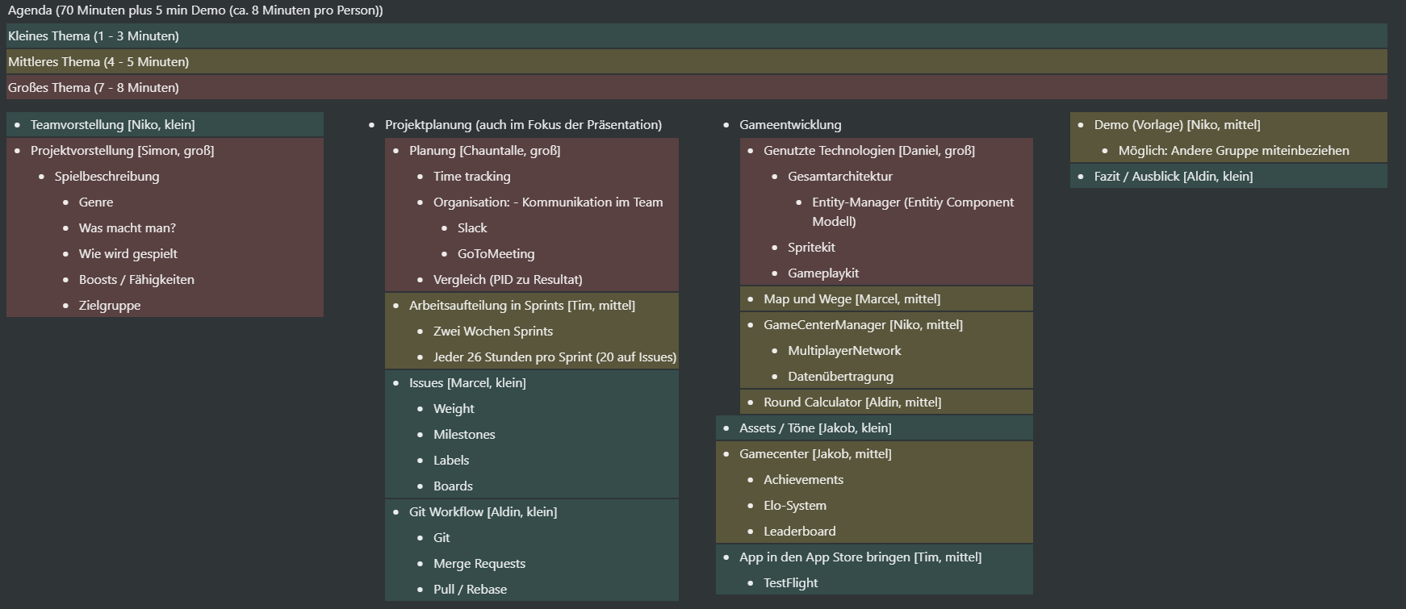Click 'Assets / Töne [Jakob, klein]' item
This screenshot has width=1406, height=609.
pyautogui.click(x=815, y=428)
